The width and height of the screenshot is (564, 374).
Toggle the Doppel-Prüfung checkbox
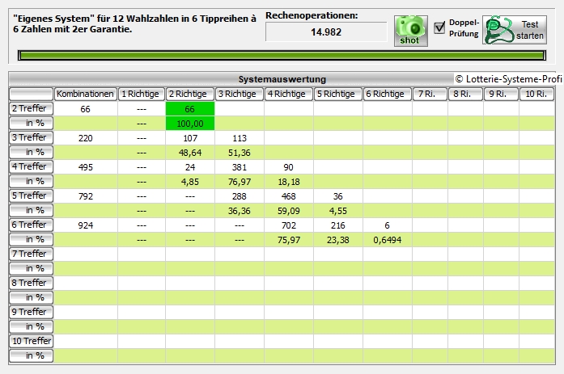[x=439, y=27]
